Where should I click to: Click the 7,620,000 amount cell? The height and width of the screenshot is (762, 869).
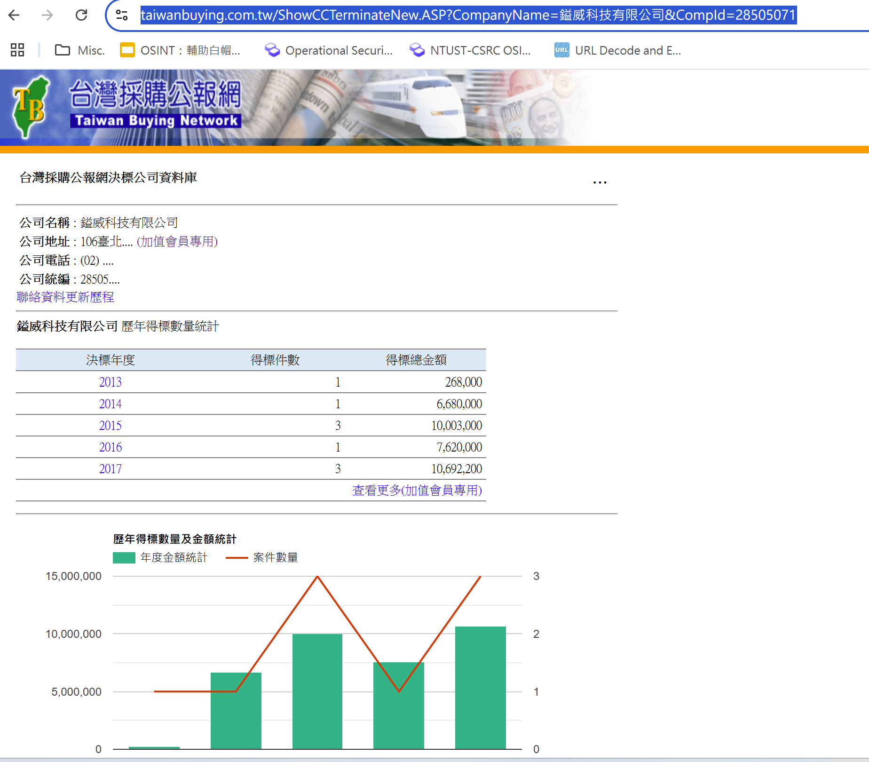(459, 447)
